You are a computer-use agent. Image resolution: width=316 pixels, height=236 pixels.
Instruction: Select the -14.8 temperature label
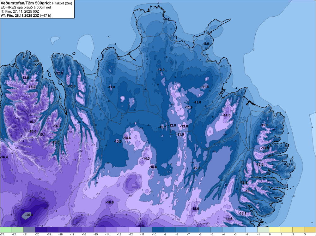228,219
